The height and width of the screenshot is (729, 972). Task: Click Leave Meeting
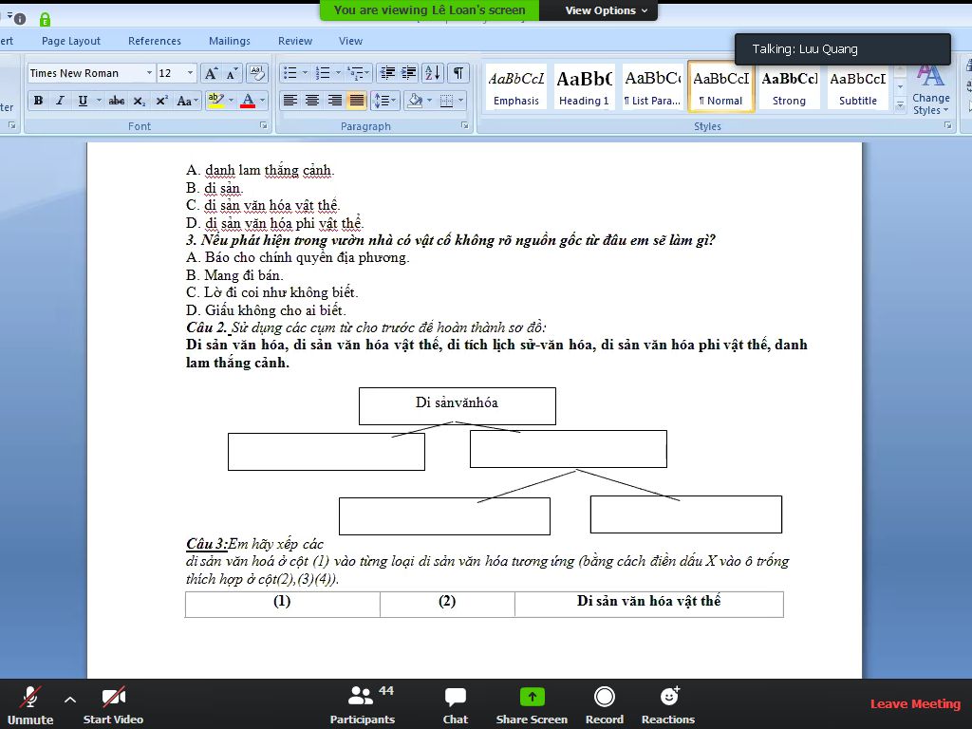(915, 703)
